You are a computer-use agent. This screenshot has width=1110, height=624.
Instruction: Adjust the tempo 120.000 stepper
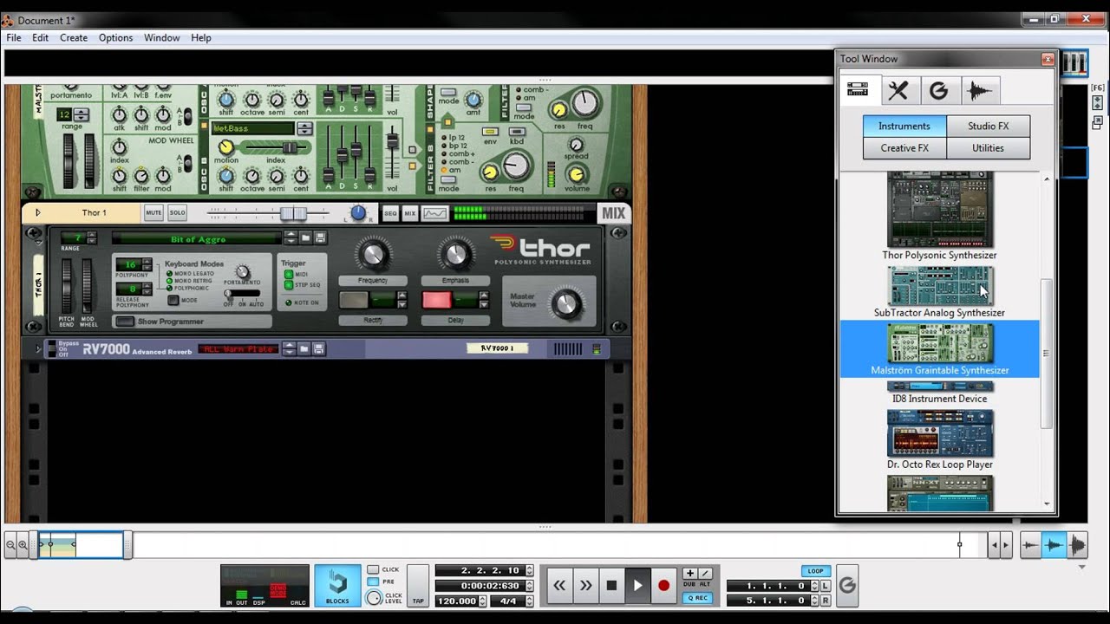(484, 601)
